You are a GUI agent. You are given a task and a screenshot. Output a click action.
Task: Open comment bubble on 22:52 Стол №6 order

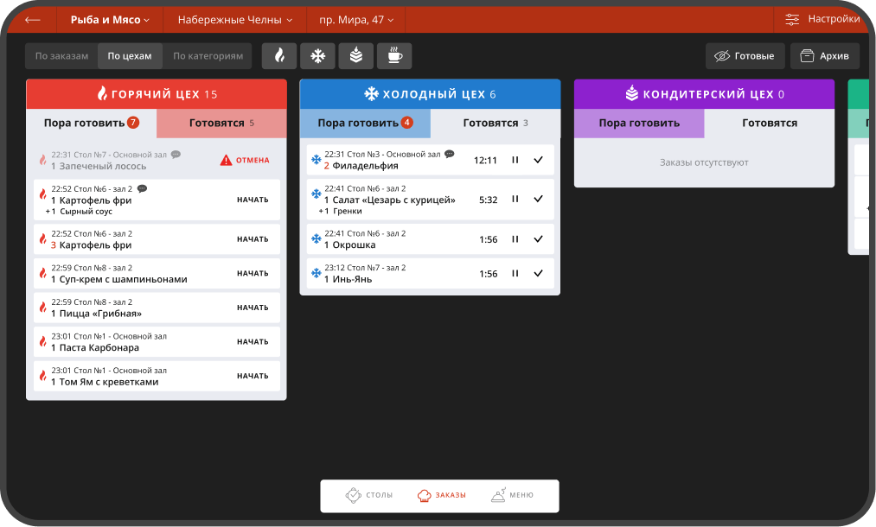point(142,188)
